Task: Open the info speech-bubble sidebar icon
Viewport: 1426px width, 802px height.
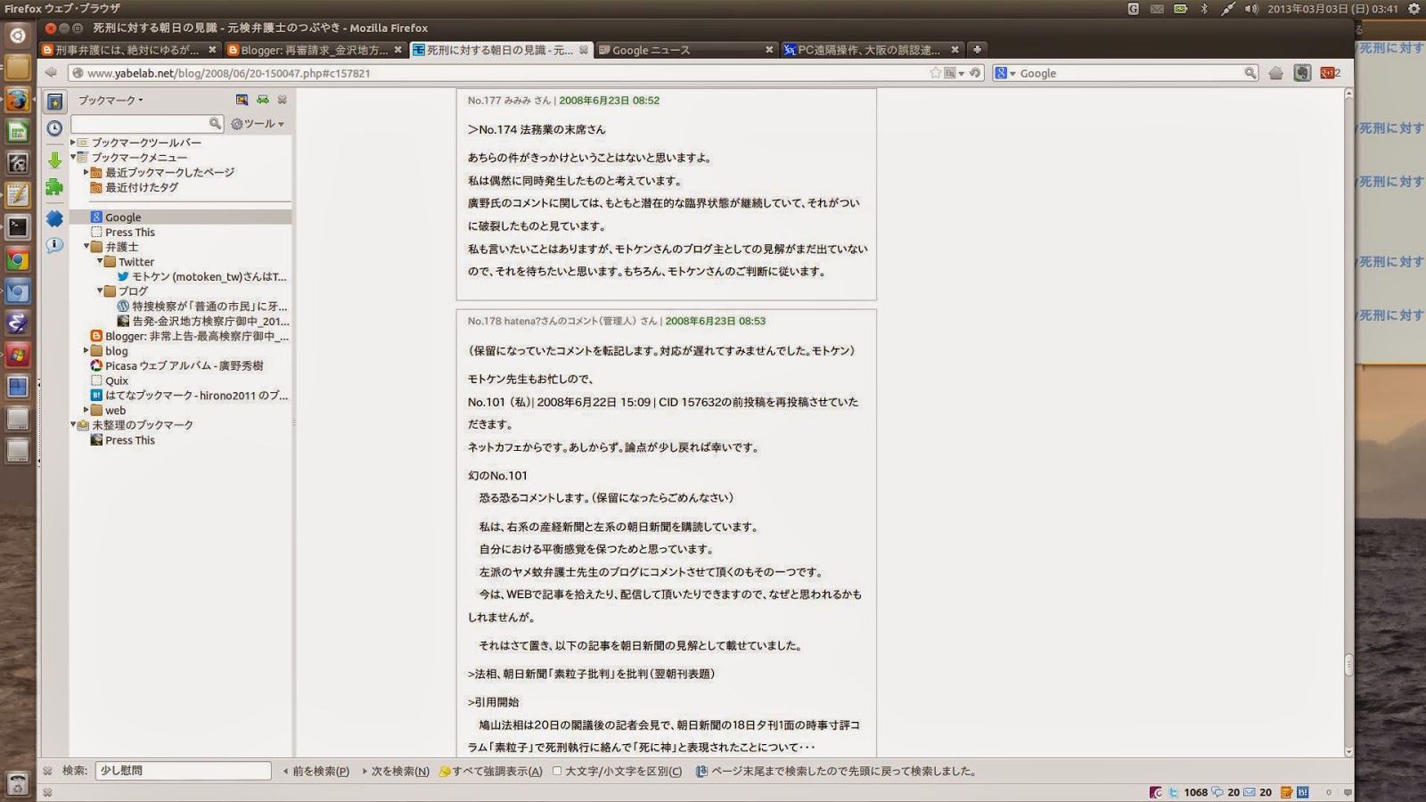Action: pyautogui.click(x=55, y=245)
